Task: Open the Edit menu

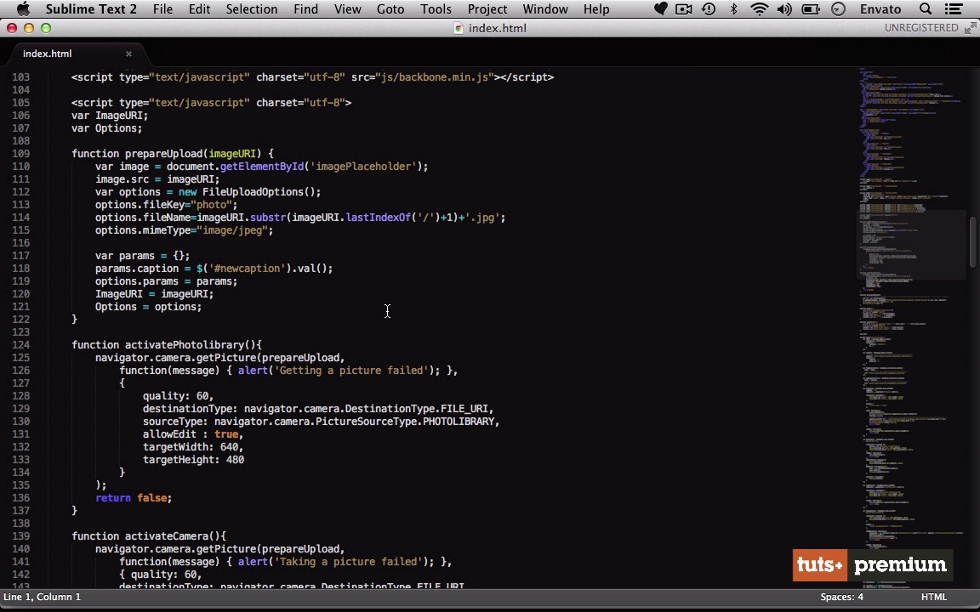Action: point(199,8)
